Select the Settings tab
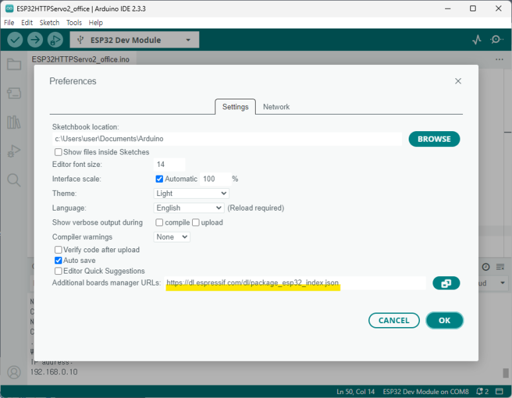 tap(235, 107)
